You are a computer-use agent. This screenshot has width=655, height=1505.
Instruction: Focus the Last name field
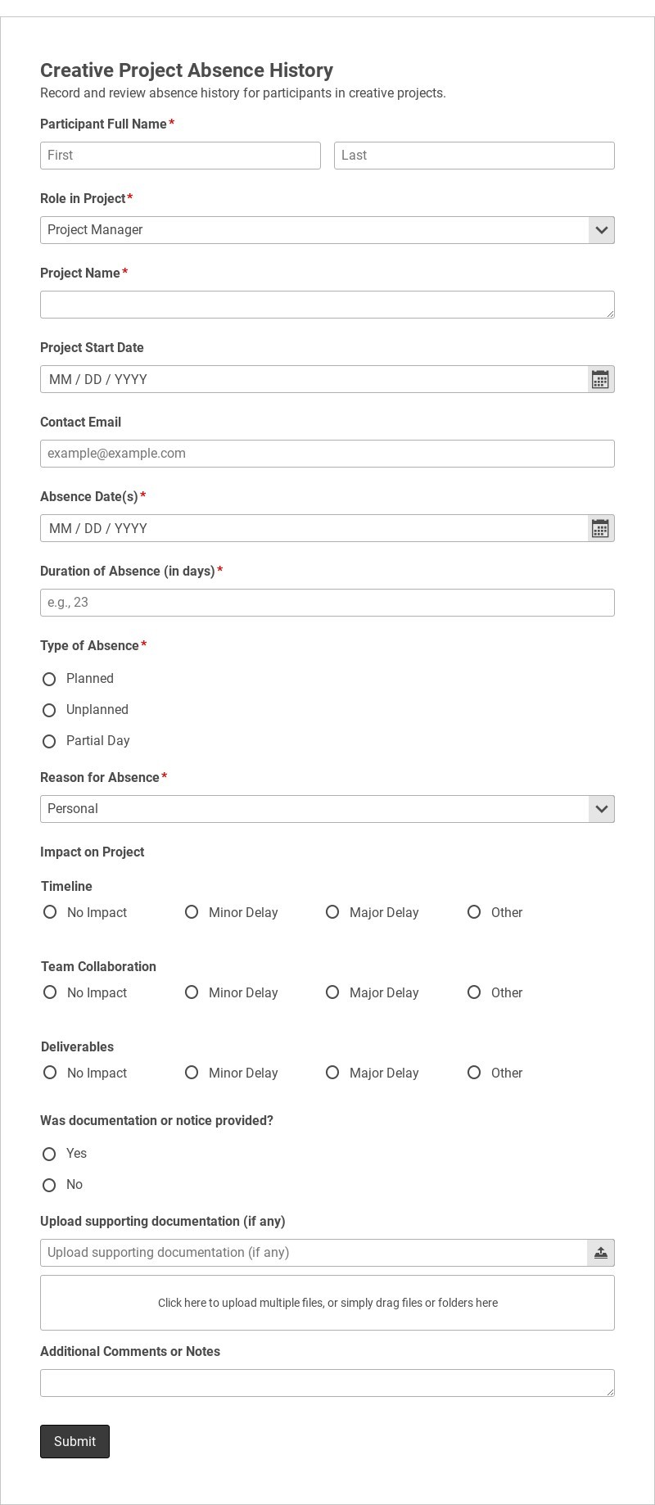click(474, 156)
